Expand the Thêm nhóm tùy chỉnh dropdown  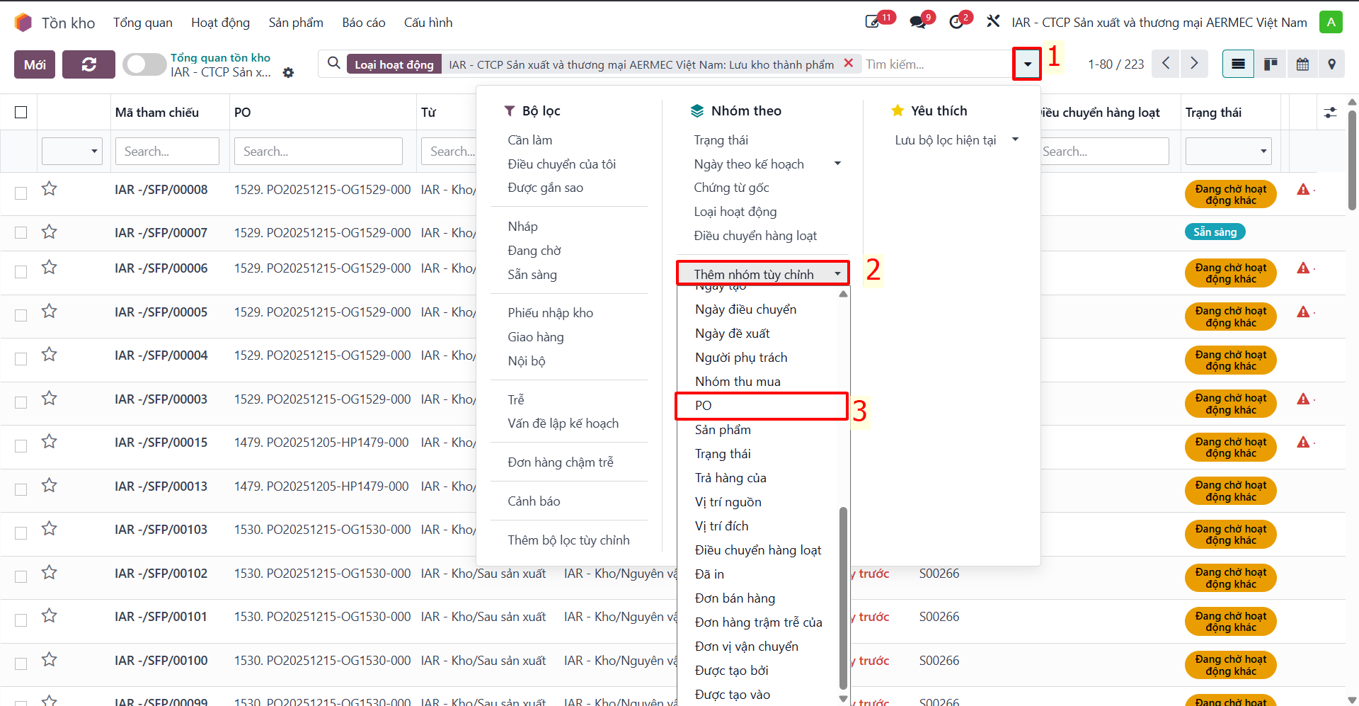tap(763, 274)
